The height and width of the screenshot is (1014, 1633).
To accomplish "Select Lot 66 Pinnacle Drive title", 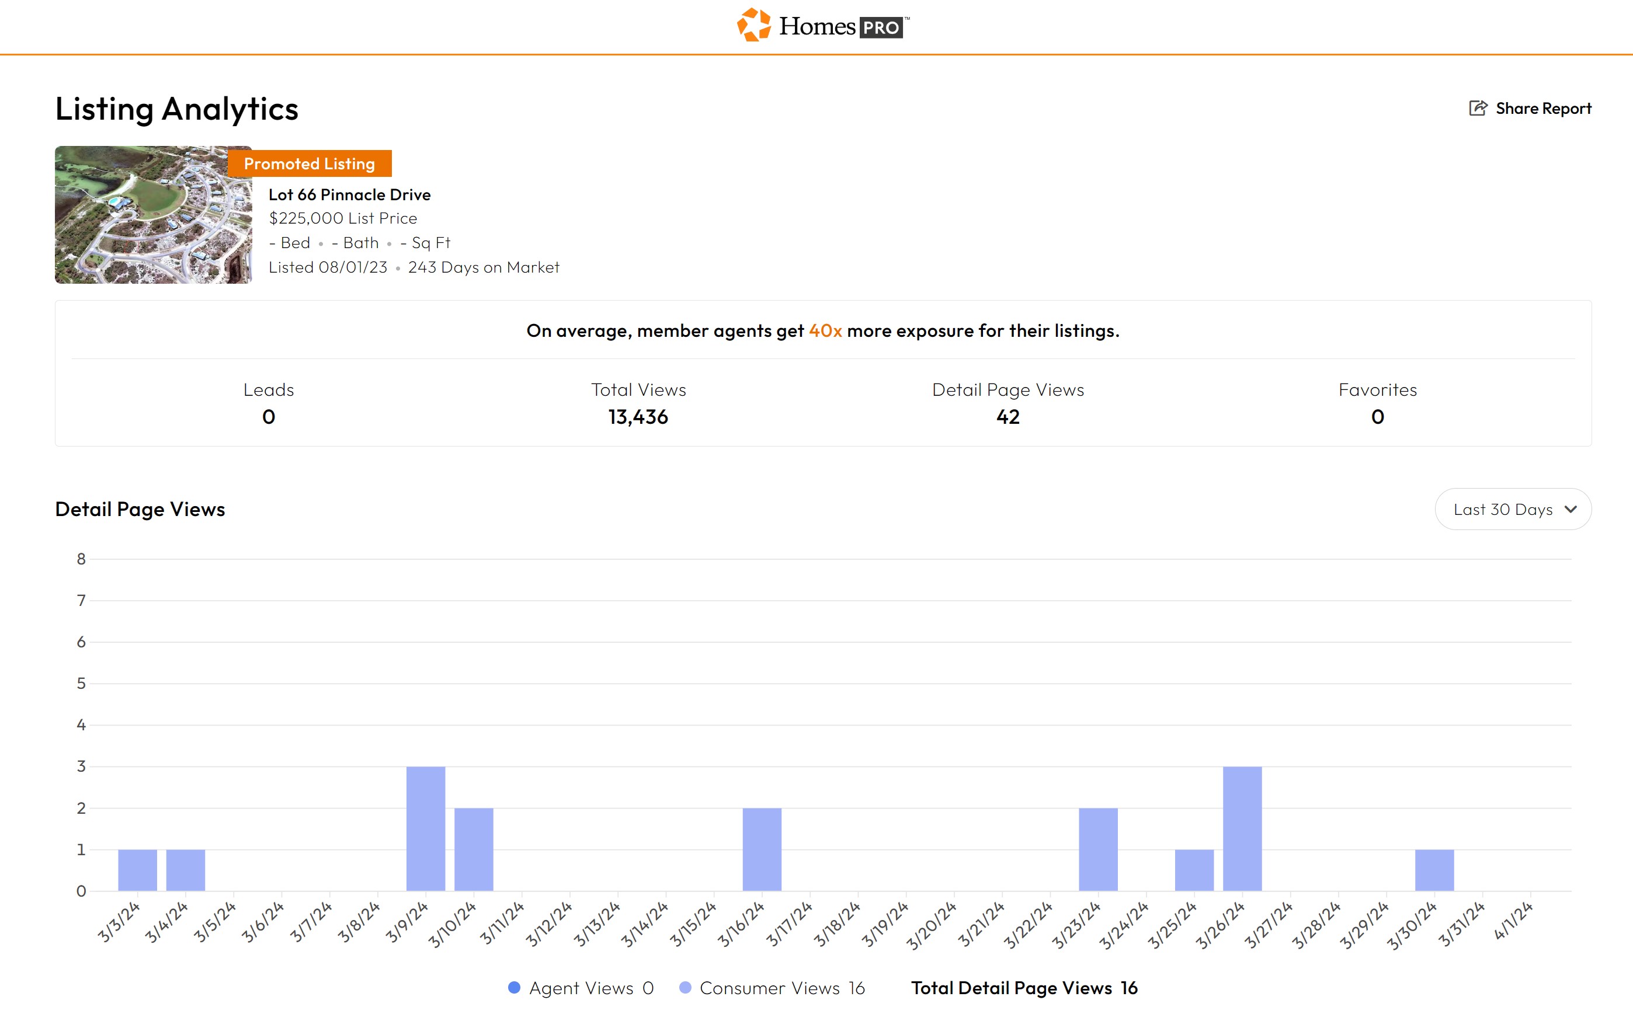I will (349, 194).
